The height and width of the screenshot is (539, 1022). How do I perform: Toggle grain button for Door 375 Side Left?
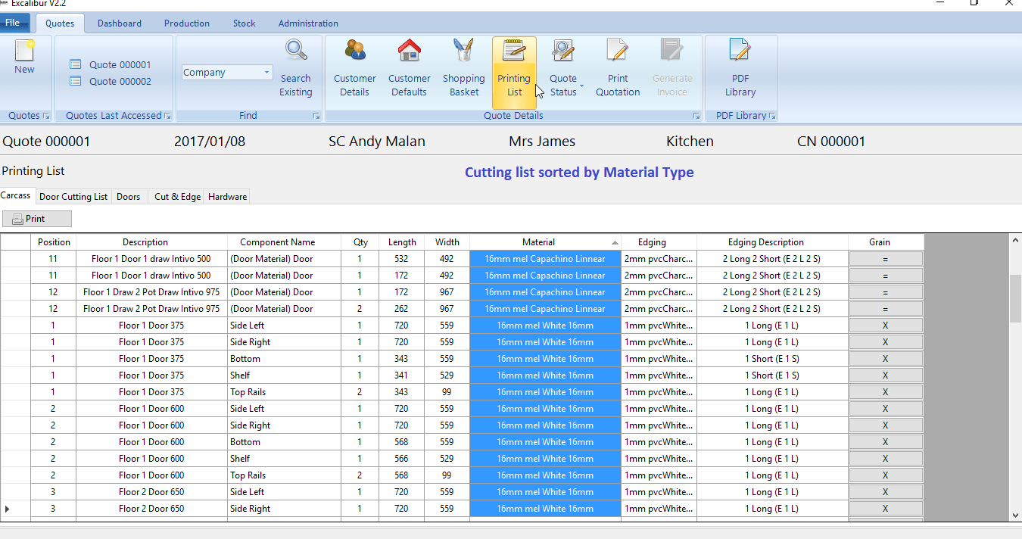pos(886,326)
